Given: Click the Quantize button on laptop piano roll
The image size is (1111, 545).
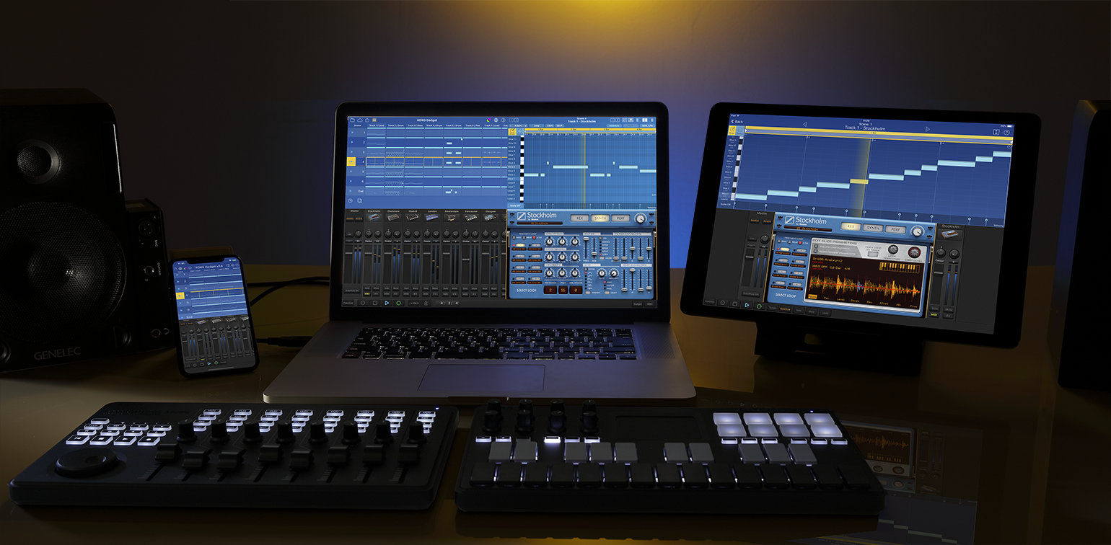Looking at the screenshot, I should 614,125.
